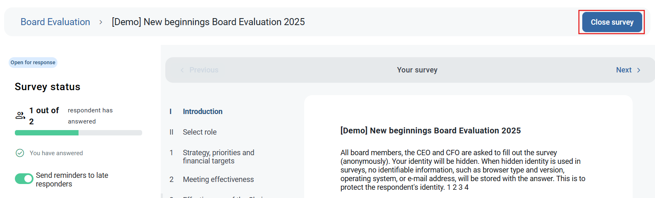Click the respondent progress bar

[79, 133]
